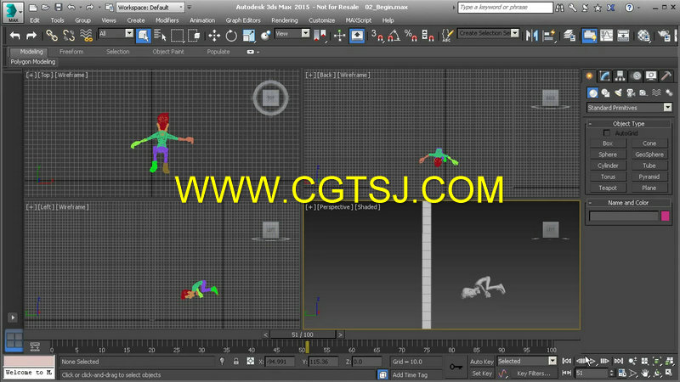This screenshot has height=382, width=680.
Task: Collapse the Object Type rollout
Action: (x=628, y=123)
